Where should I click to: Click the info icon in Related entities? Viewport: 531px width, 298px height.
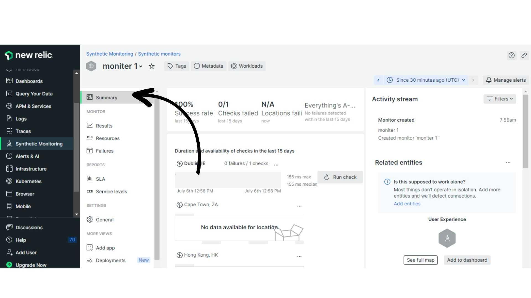[387, 182]
